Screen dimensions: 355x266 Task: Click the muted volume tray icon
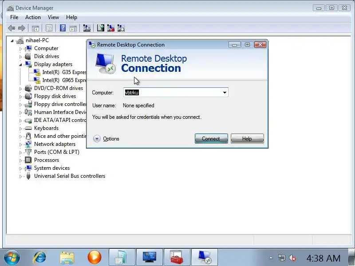[x=292, y=258]
